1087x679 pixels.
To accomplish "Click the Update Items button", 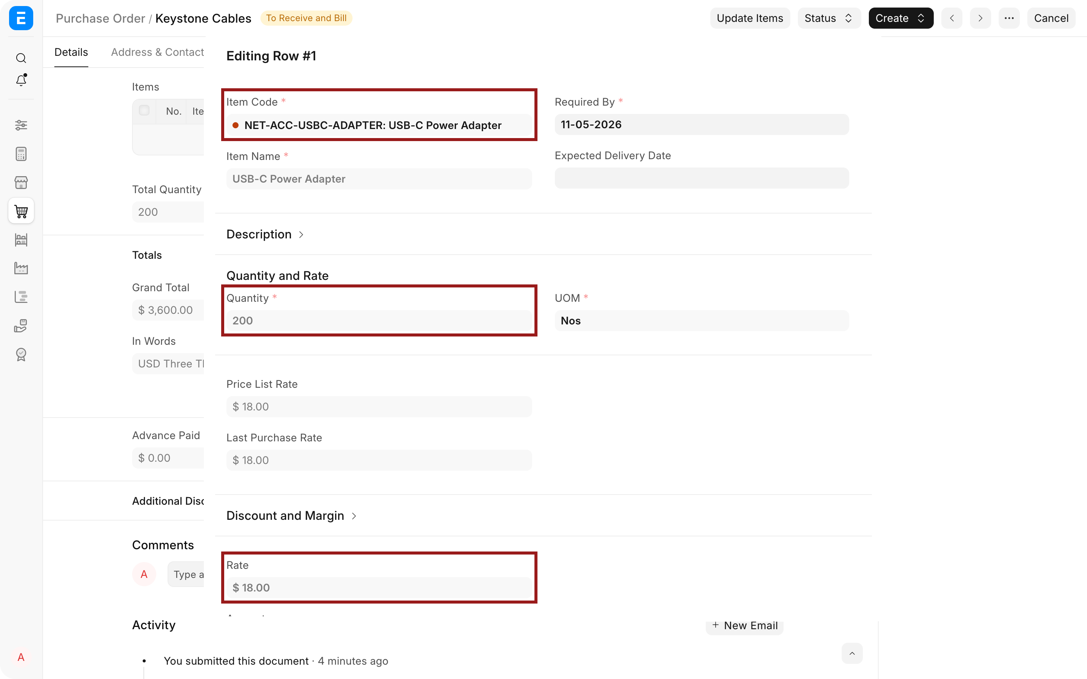I will click(750, 18).
